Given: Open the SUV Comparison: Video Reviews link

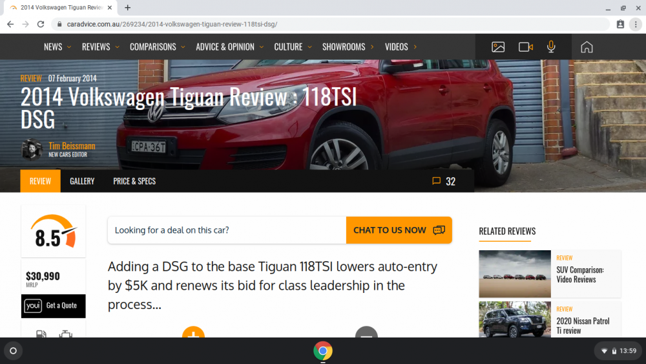Looking at the screenshot, I should [x=580, y=275].
